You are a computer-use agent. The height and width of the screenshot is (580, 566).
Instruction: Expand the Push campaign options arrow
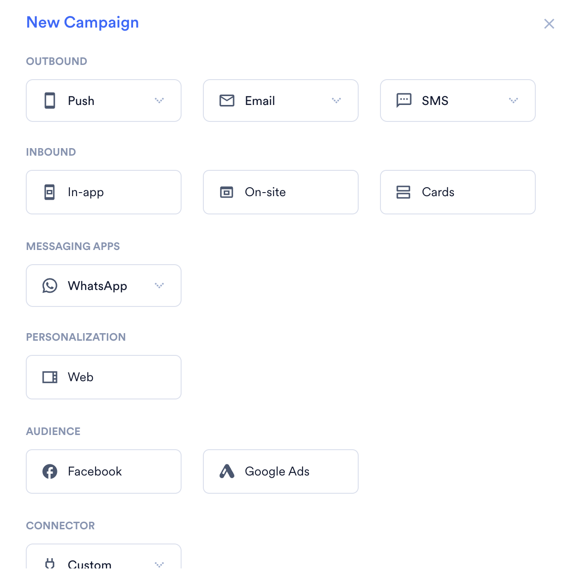[159, 101]
